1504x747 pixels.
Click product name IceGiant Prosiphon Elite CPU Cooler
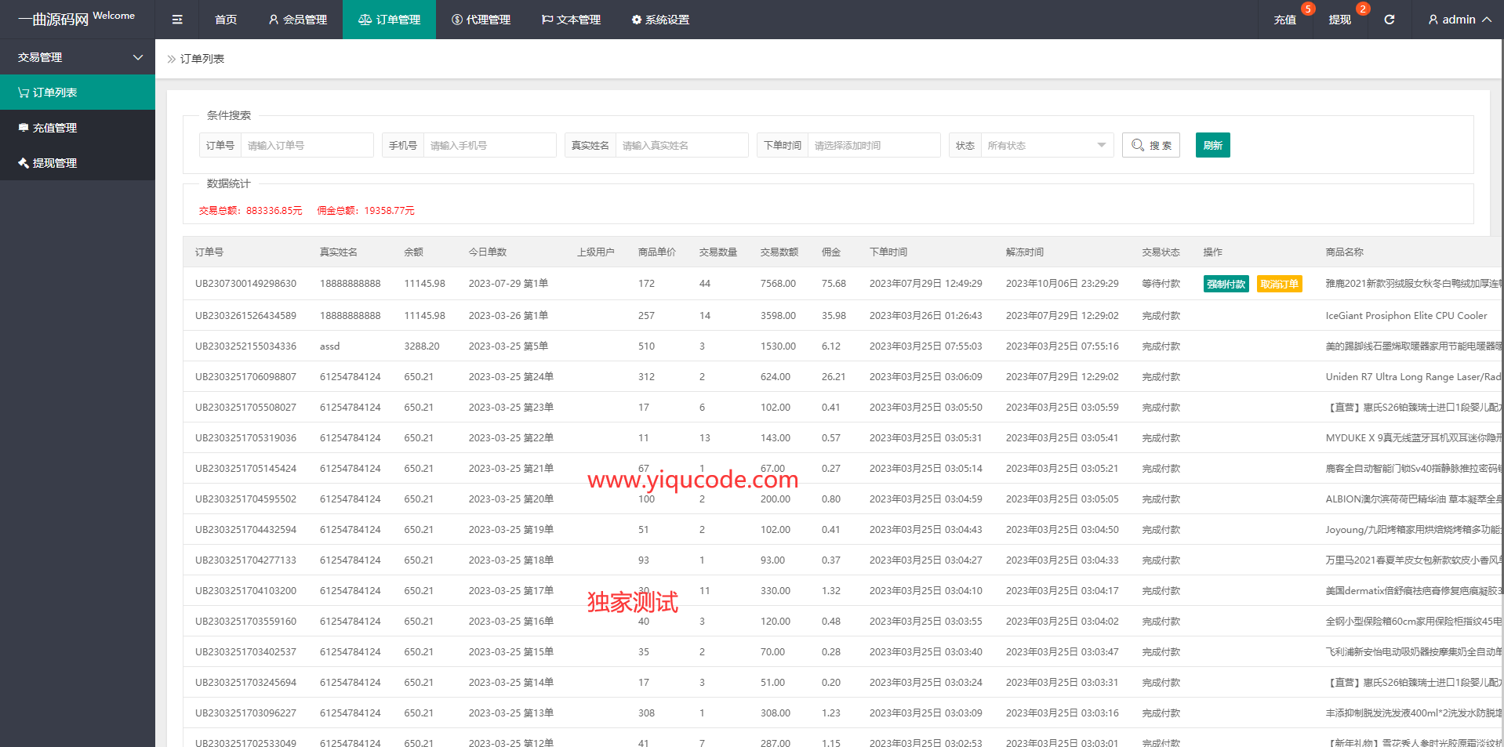1406,315
